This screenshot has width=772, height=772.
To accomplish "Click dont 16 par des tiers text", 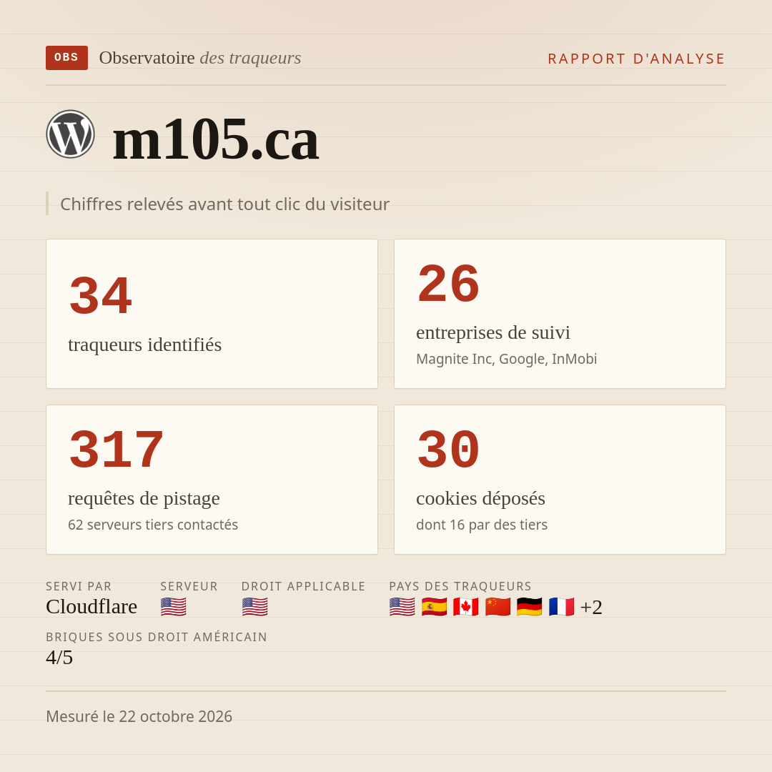I will point(482,525).
